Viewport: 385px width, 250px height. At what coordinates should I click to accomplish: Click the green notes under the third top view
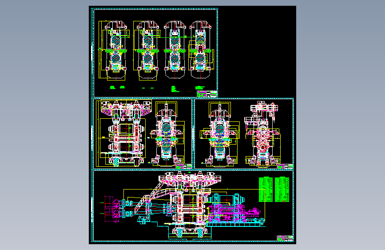175,89
